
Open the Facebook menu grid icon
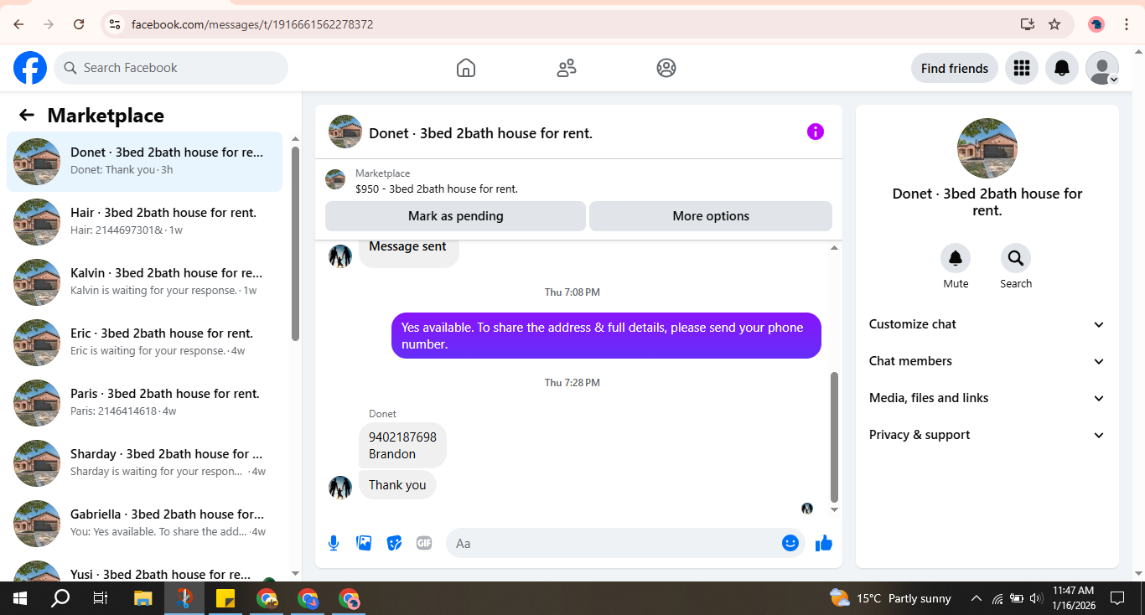[1021, 68]
